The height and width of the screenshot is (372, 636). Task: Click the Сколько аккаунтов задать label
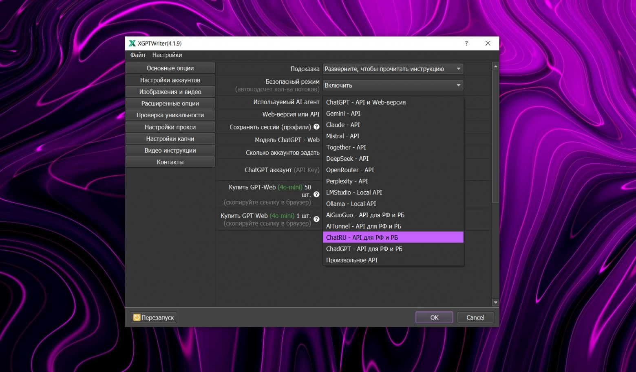pos(283,153)
